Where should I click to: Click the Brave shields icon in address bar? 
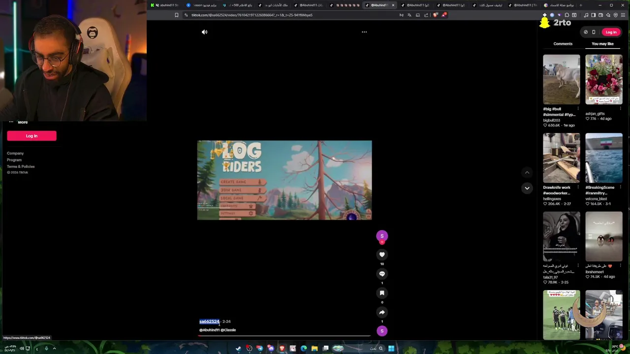[435, 15]
